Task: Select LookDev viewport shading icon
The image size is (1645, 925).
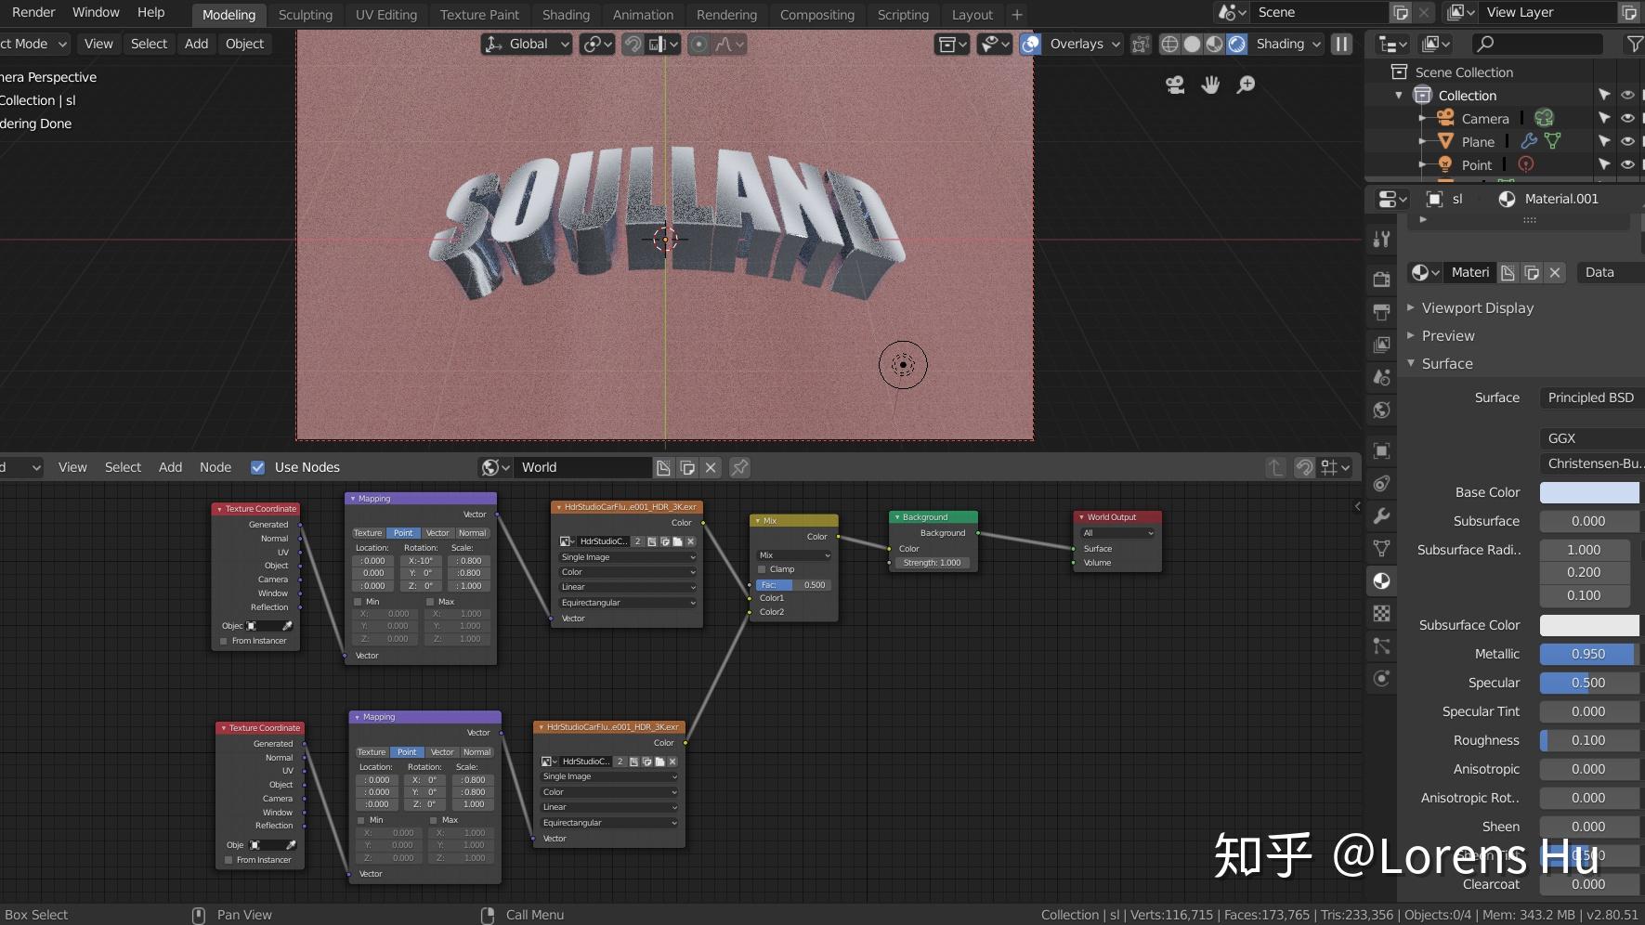Action: pos(1214,44)
